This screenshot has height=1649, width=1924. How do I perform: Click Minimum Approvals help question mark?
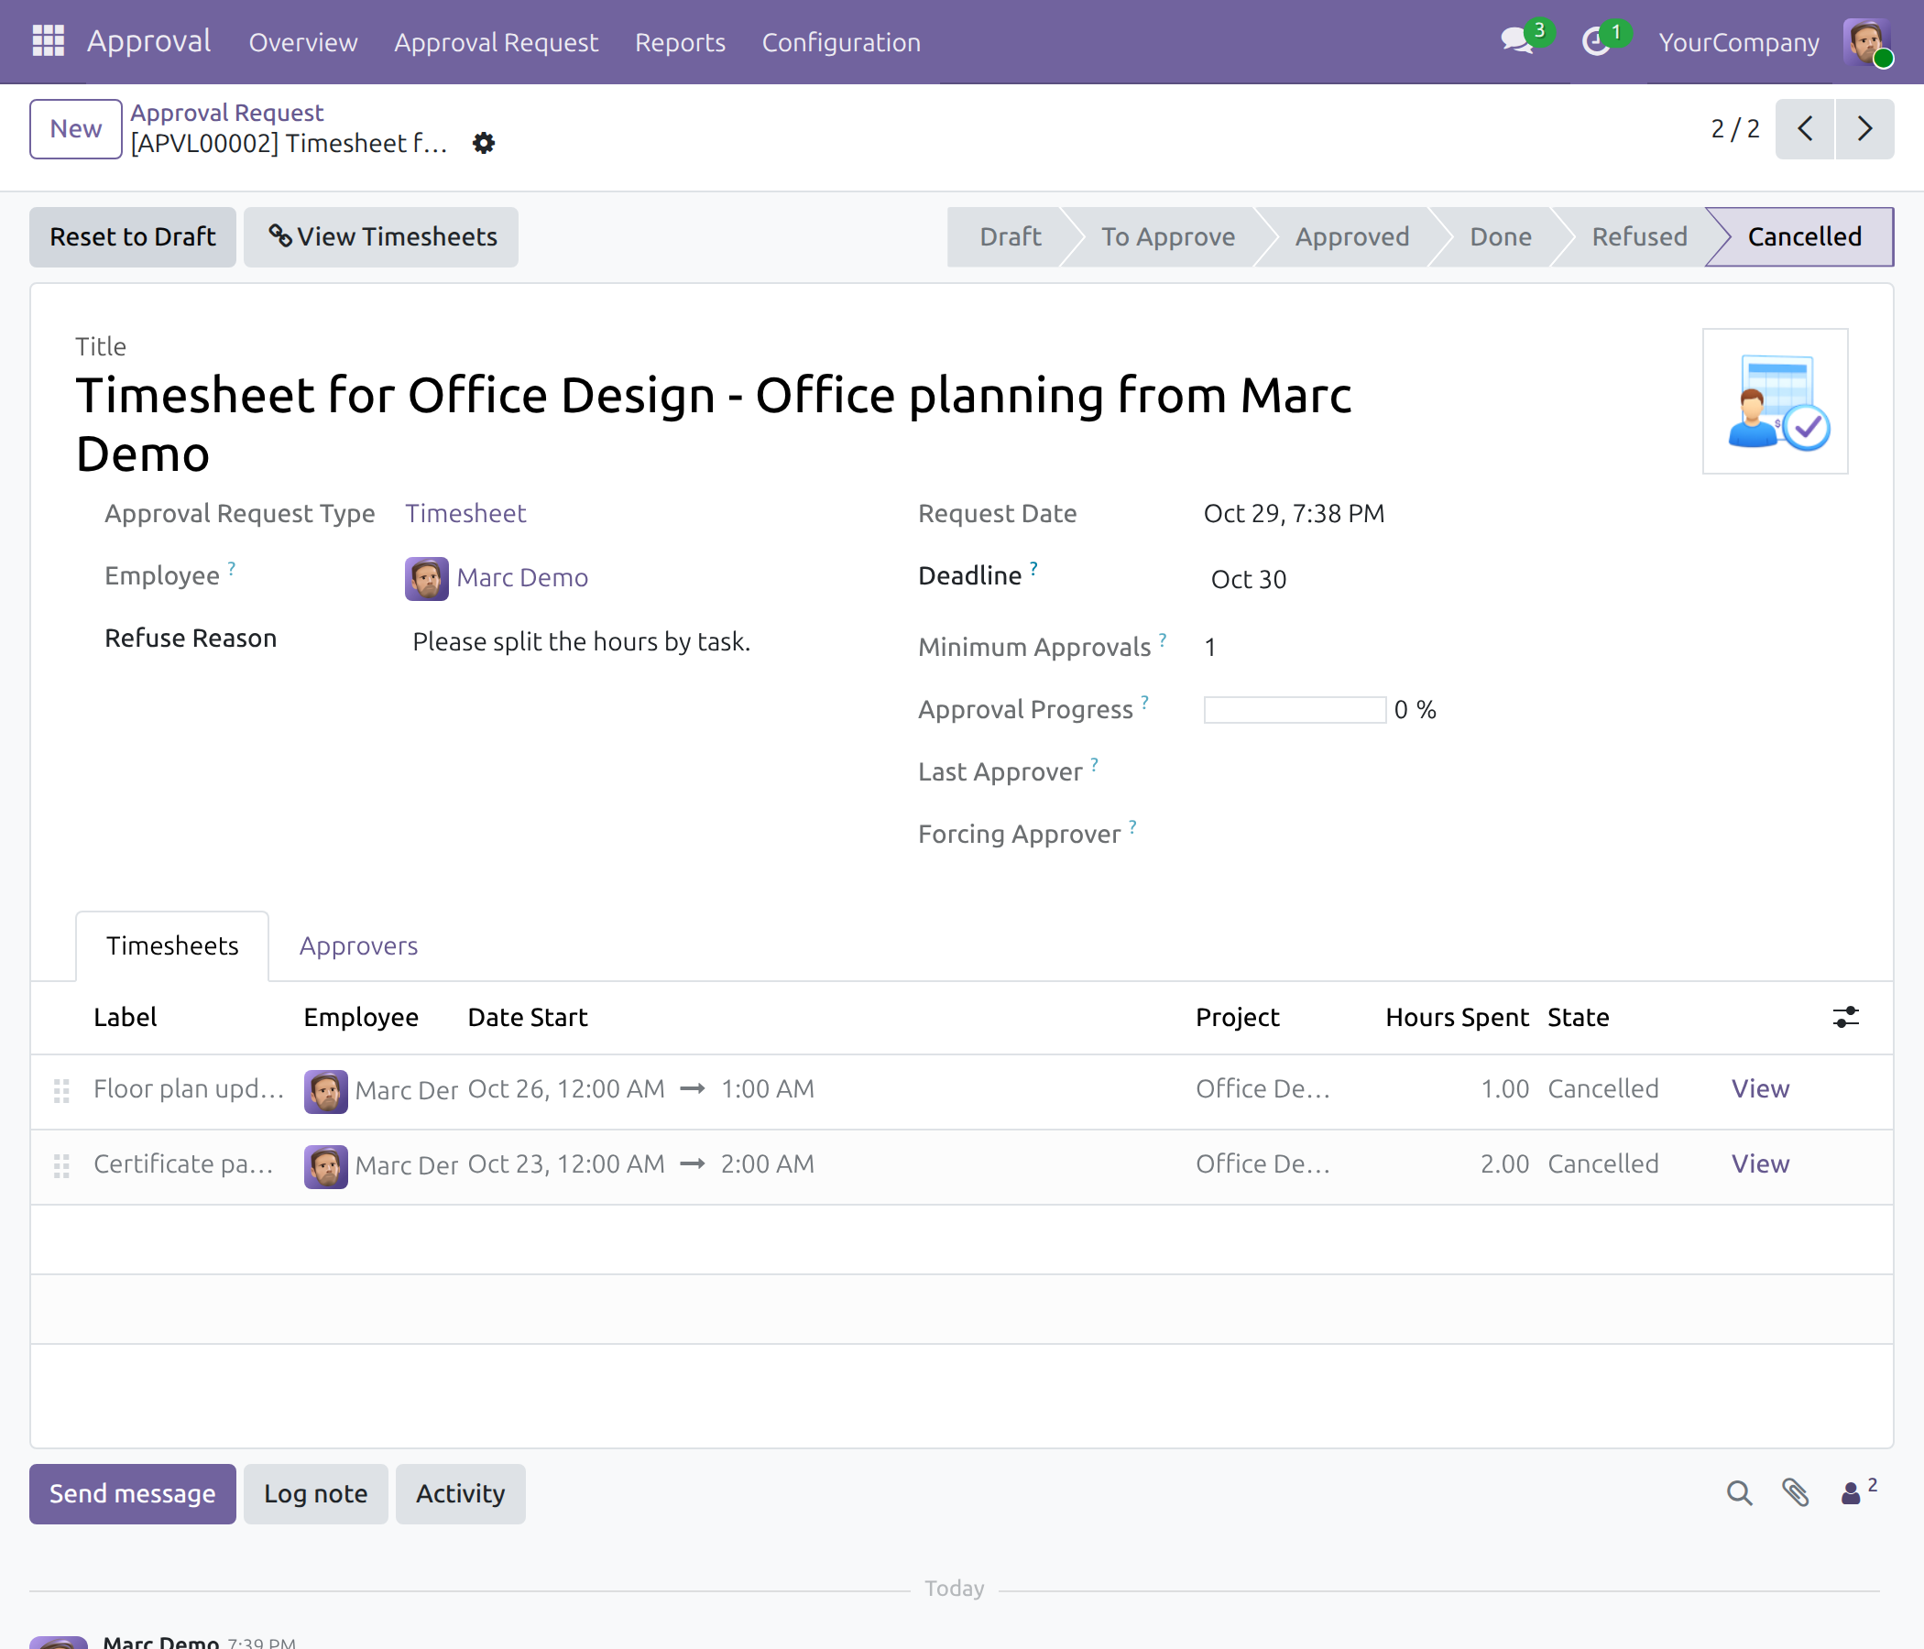(1163, 639)
